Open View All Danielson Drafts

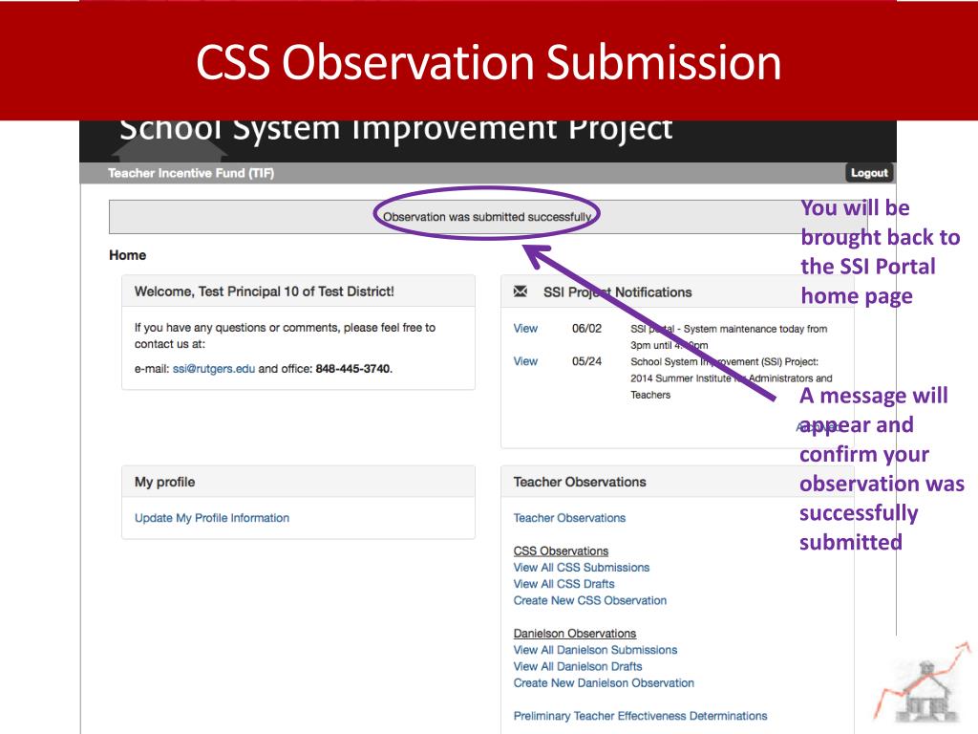click(x=578, y=666)
